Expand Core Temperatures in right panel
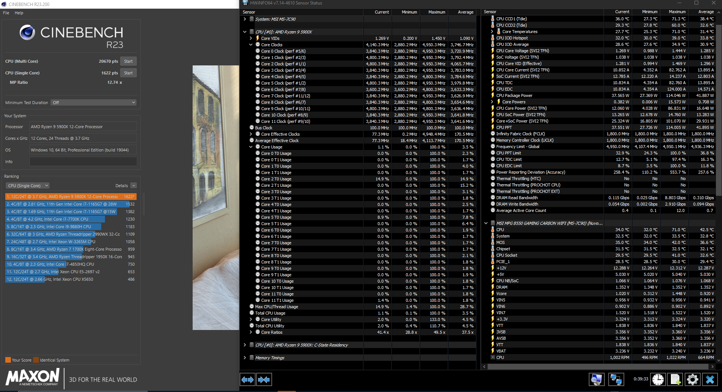The height and width of the screenshot is (392, 722). pyautogui.click(x=492, y=32)
